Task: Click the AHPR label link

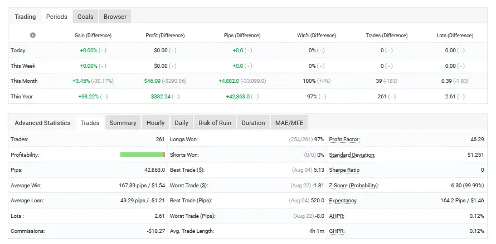Action: (x=337, y=216)
